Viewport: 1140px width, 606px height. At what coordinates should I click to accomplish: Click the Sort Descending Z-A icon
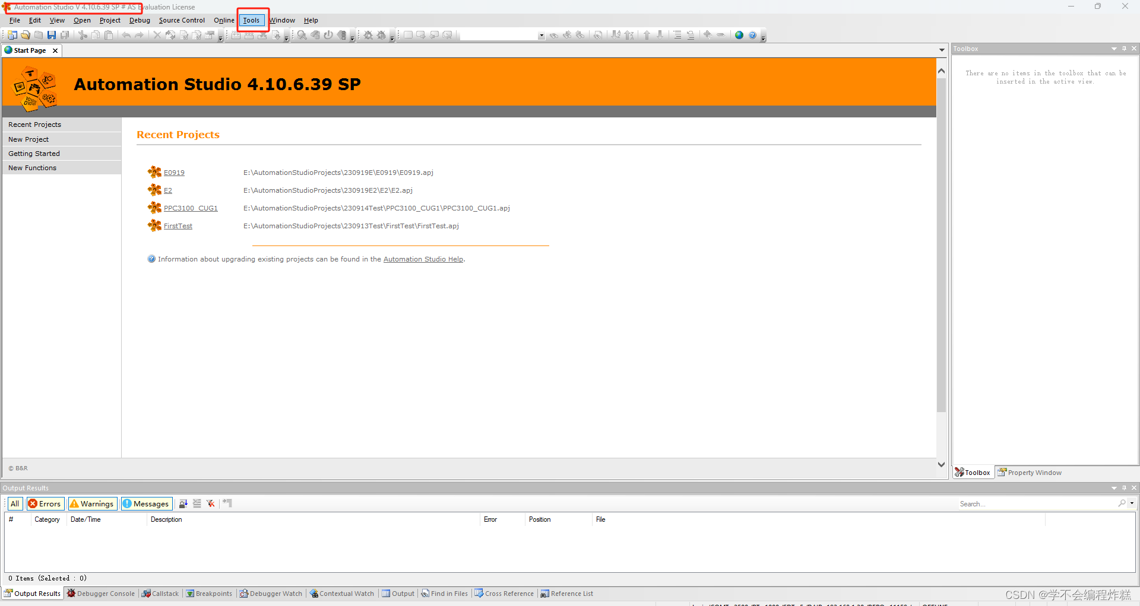pos(629,35)
